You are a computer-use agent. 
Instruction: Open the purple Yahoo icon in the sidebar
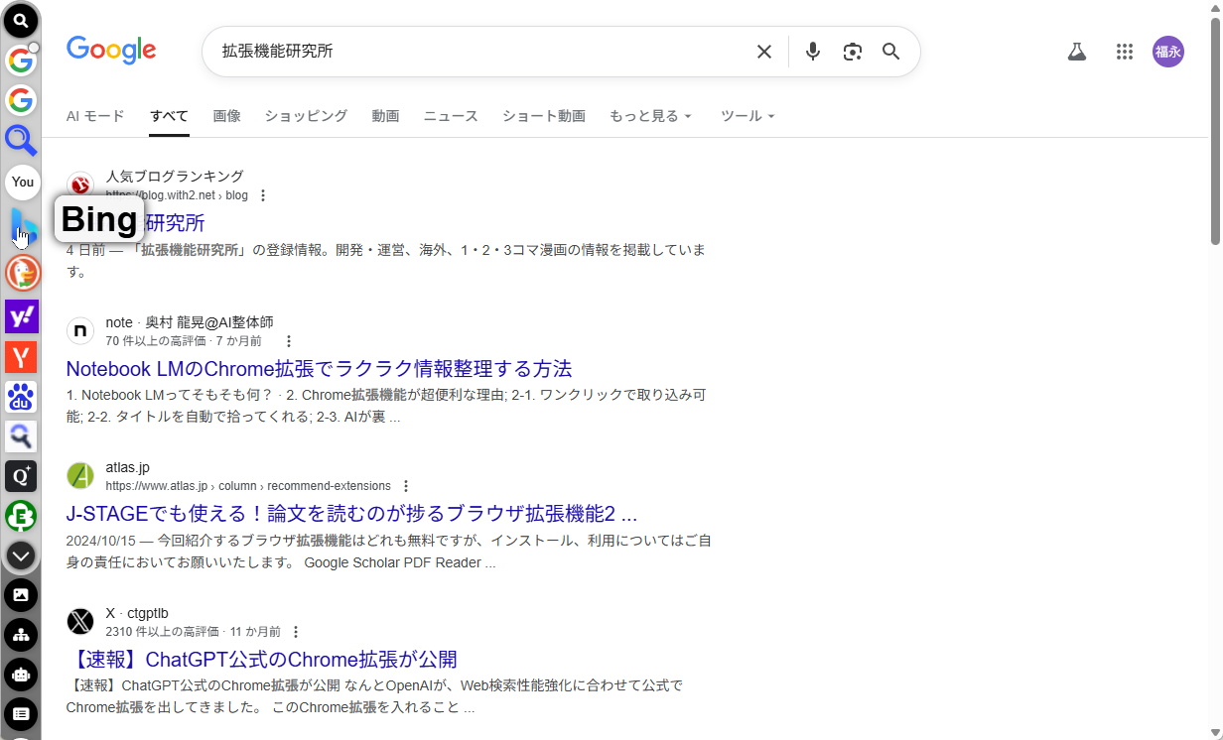21,316
